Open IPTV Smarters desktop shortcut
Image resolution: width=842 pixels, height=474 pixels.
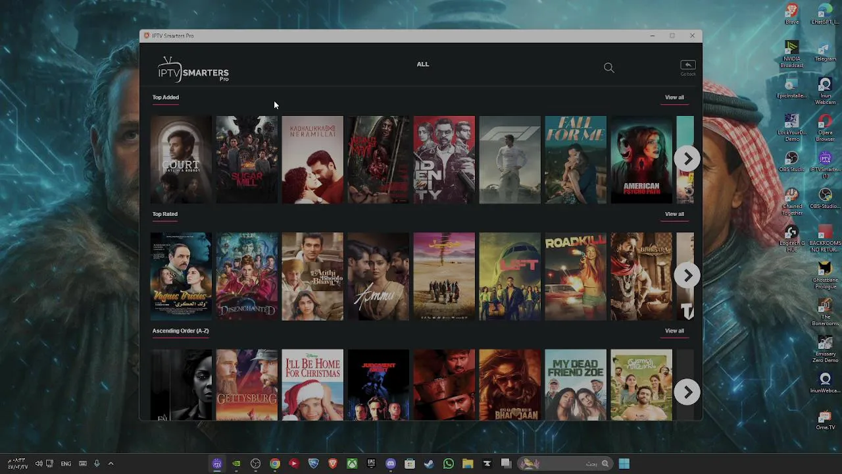[825, 165]
